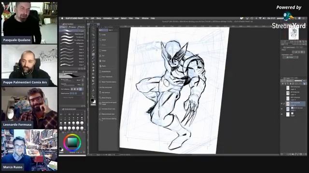Screen dimensions: 309x173
Task: Switch Quick Access to Set 2
Action: pos(111,30)
